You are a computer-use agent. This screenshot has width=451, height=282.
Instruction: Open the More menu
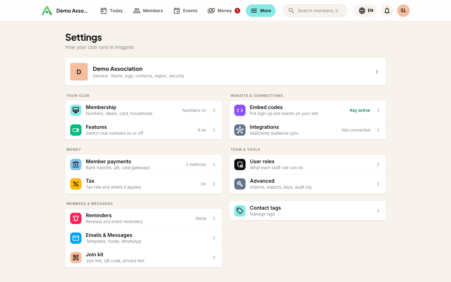click(261, 11)
